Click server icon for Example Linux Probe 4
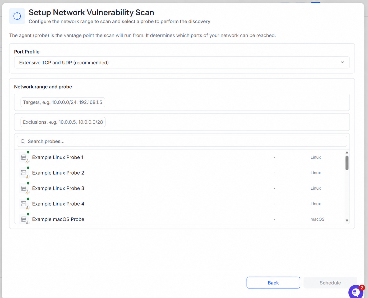 pos(24,204)
